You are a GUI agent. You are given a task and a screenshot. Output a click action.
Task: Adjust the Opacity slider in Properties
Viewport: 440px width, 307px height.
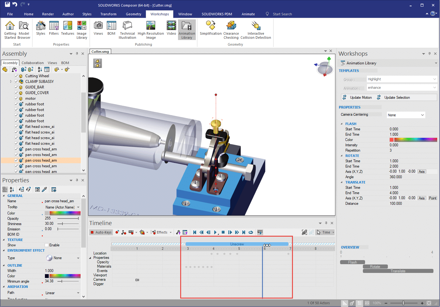[x=68, y=219]
